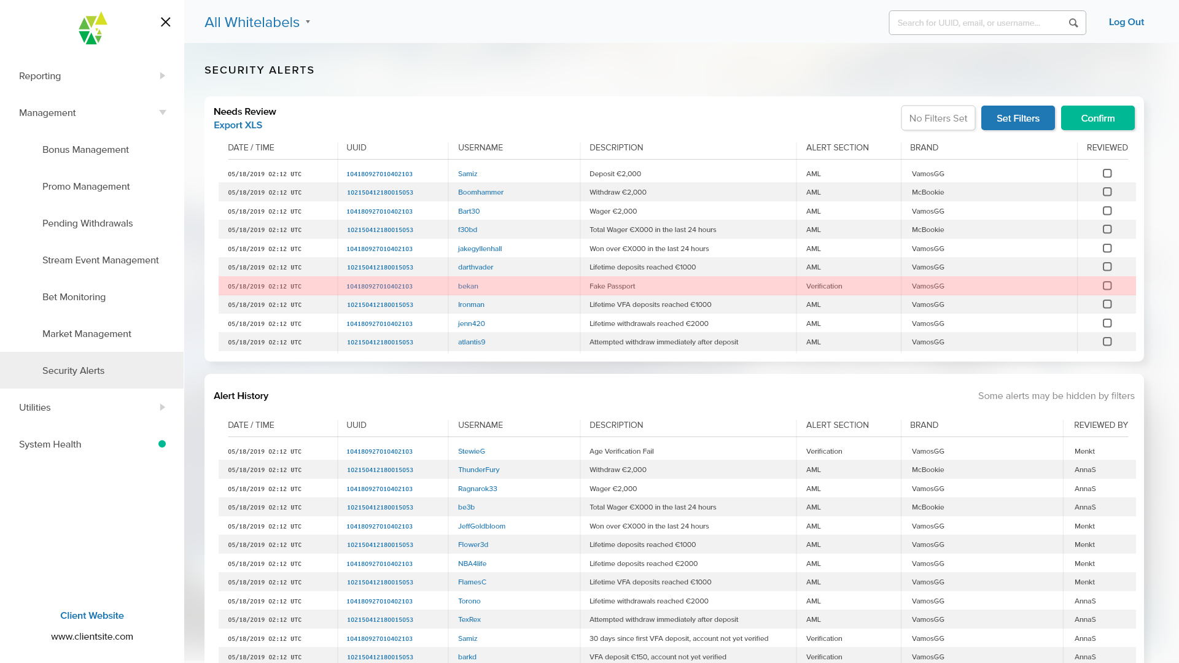Mark jakegyllenhall alert as reviewed

[x=1107, y=249]
